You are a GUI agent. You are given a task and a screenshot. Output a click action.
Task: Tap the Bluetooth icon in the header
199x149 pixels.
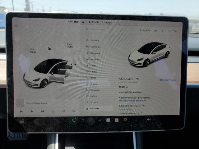[x=169, y=31]
